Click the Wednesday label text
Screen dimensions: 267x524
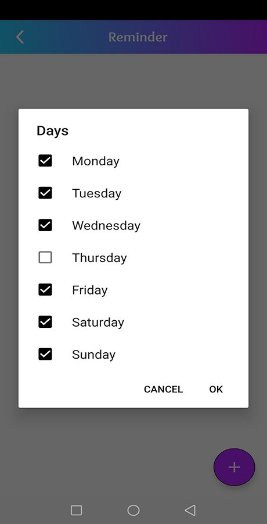click(106, 225)
